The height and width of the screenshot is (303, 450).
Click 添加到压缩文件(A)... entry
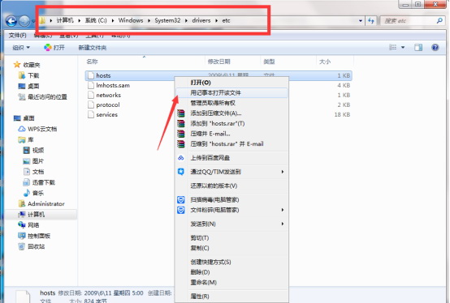pyautogui.click(x=231, y=113)
